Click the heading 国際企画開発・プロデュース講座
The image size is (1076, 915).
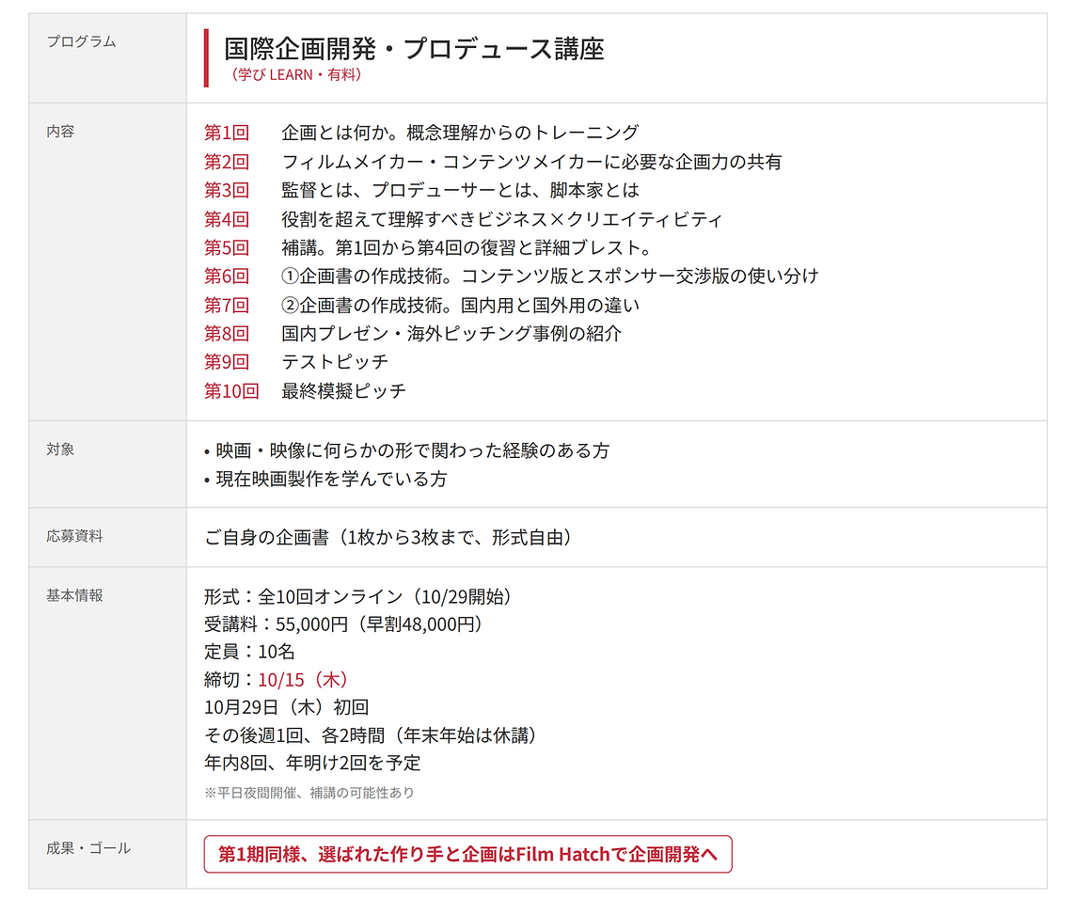click(x=414, y=49)
